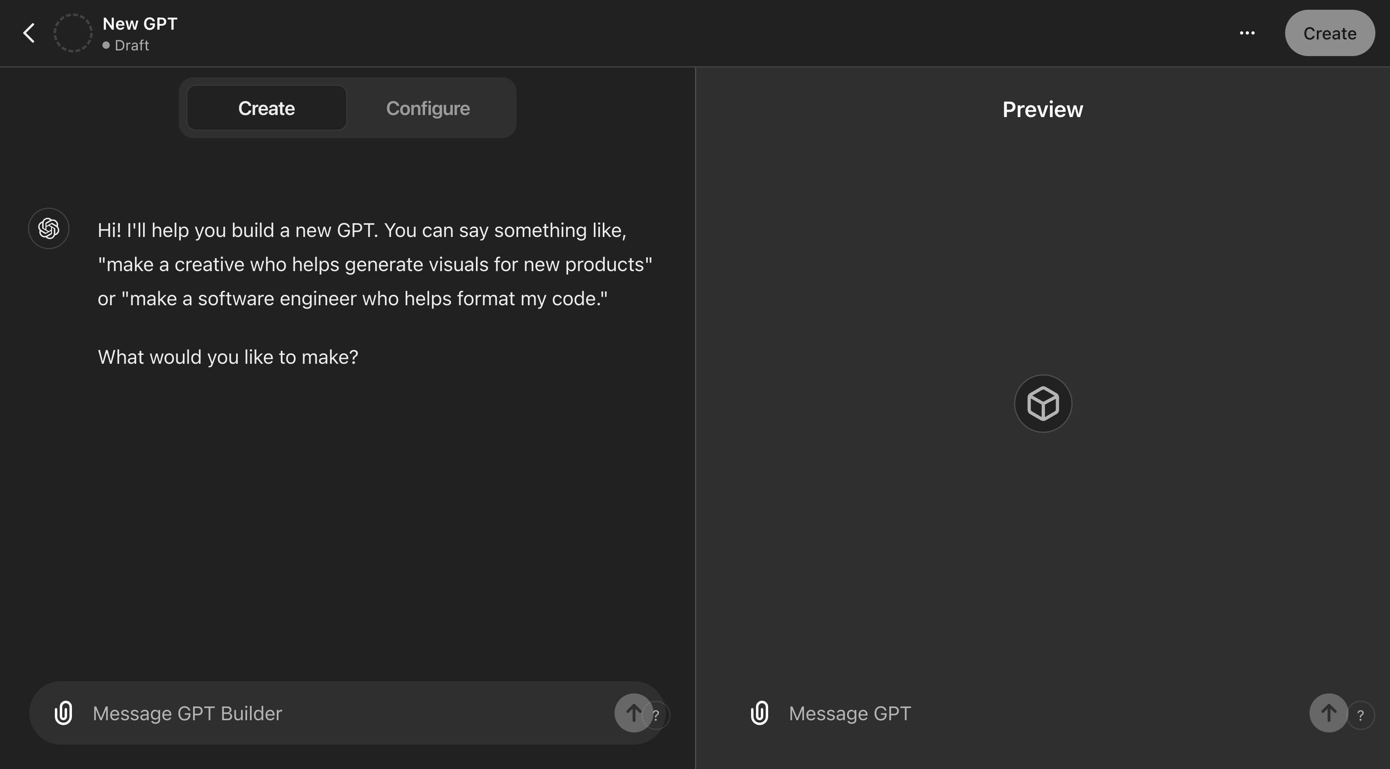Click the Preview heading
This screenshot has width=1390, height=769.
coord(1042,110)
